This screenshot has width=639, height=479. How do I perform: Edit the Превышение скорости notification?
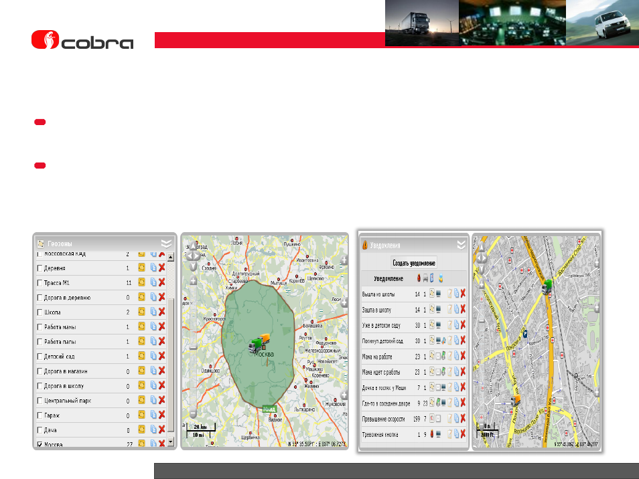(450, 418)
